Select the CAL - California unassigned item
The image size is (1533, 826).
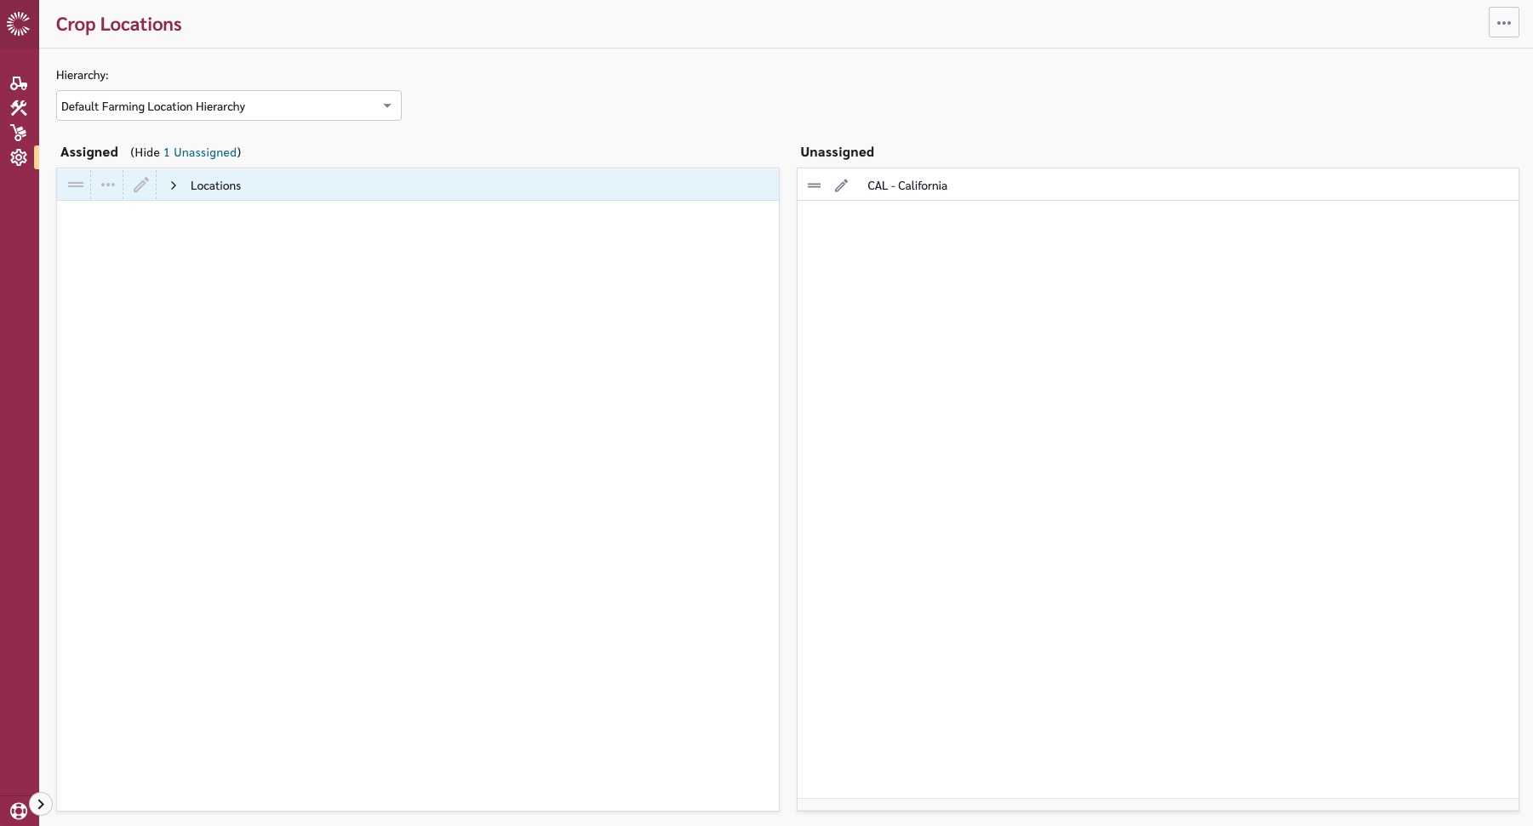pos(907,185)
